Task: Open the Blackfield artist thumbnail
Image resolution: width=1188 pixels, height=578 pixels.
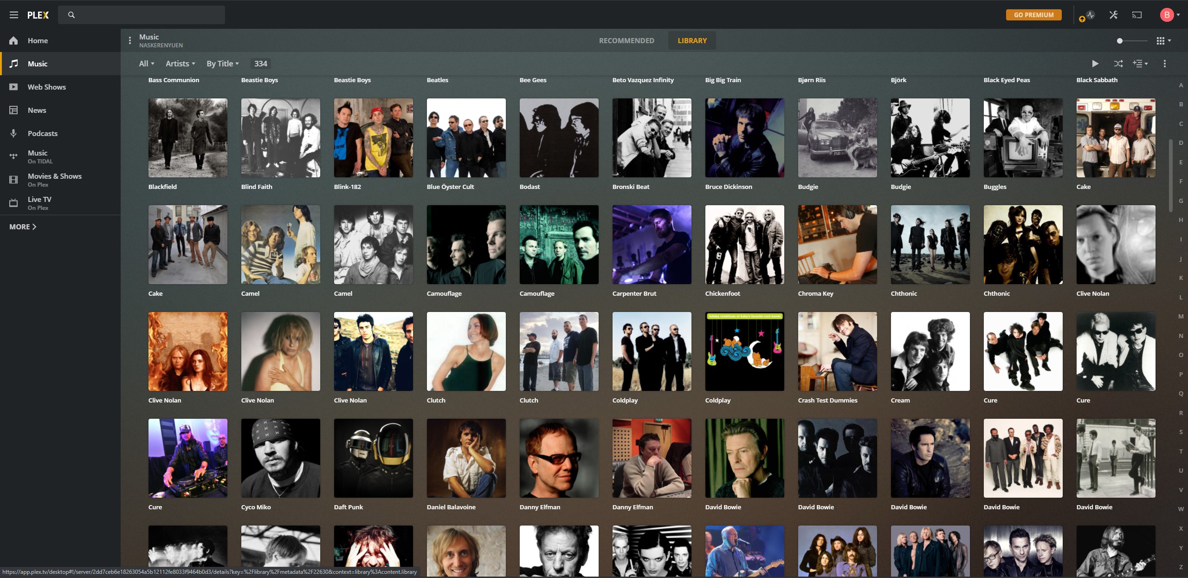Action: tap(188, 138)
